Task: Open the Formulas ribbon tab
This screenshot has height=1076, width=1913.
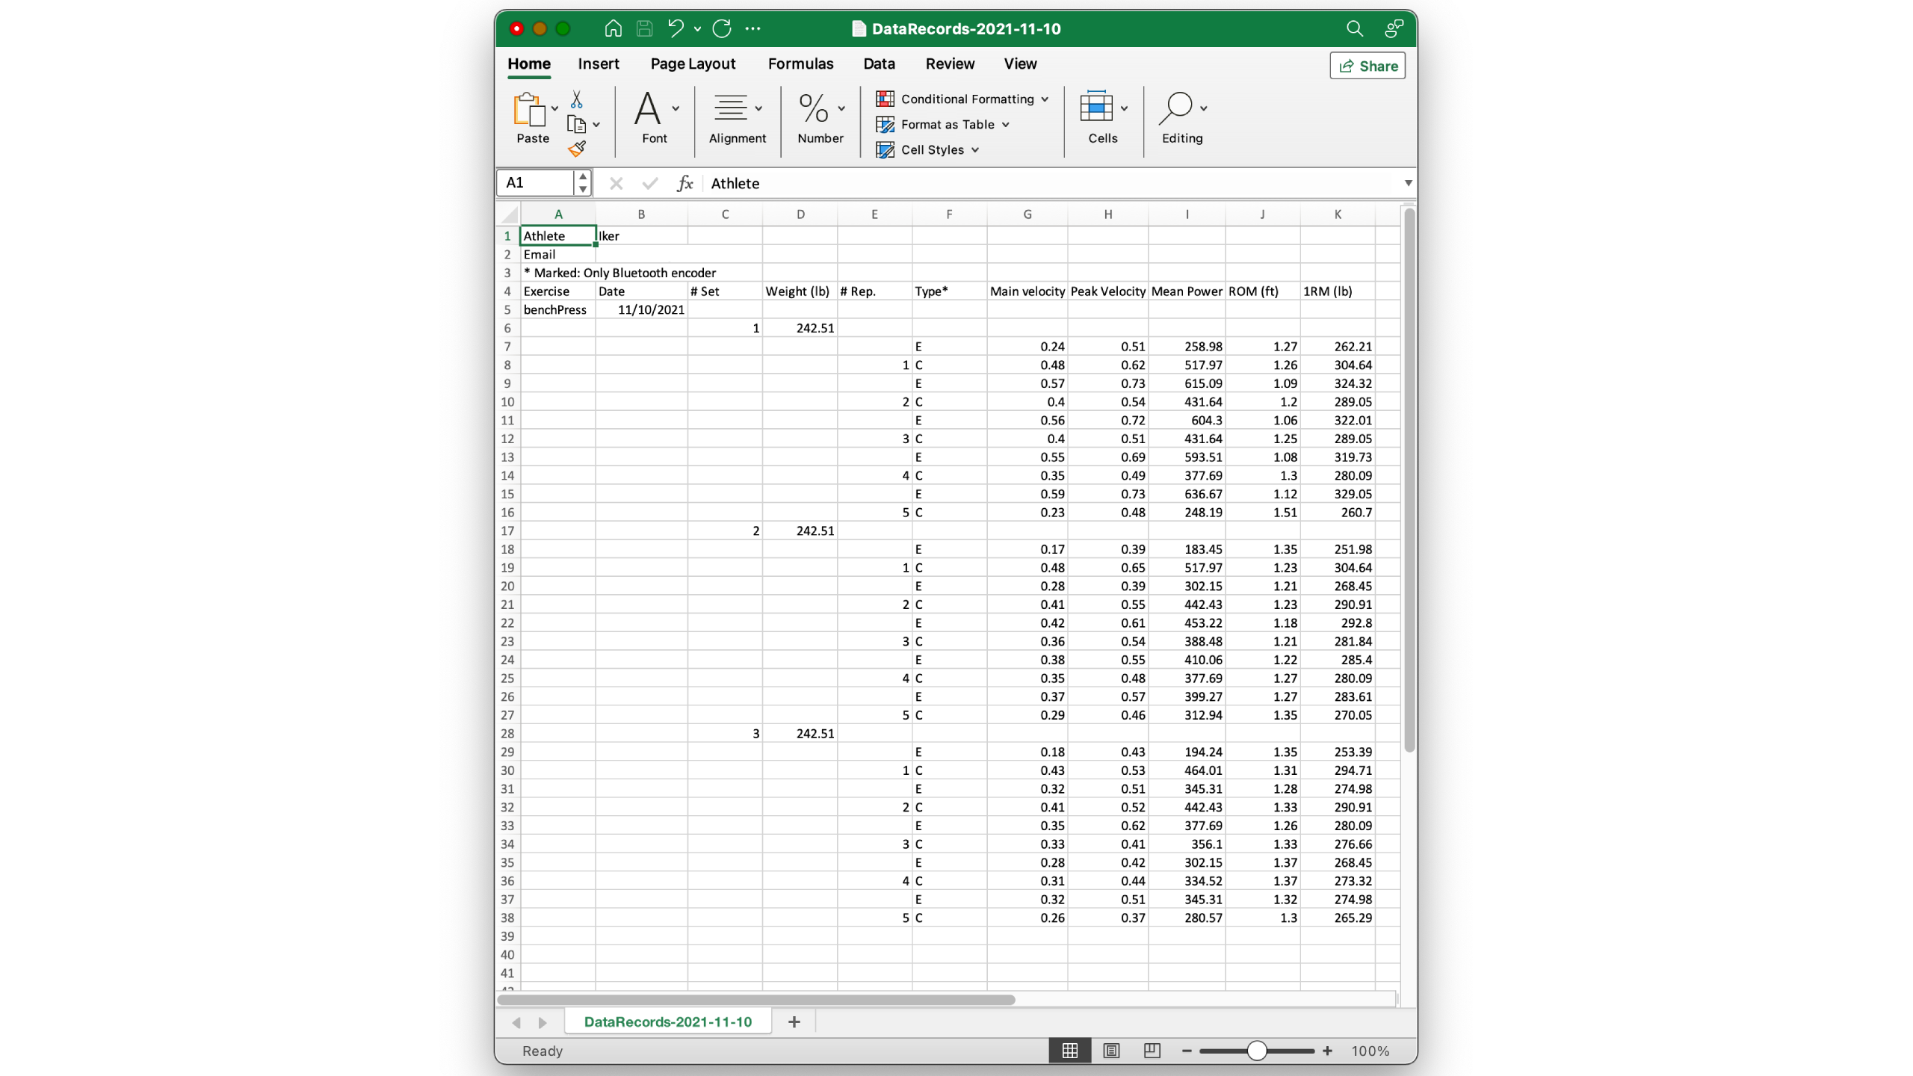Action: pos(800,64)
